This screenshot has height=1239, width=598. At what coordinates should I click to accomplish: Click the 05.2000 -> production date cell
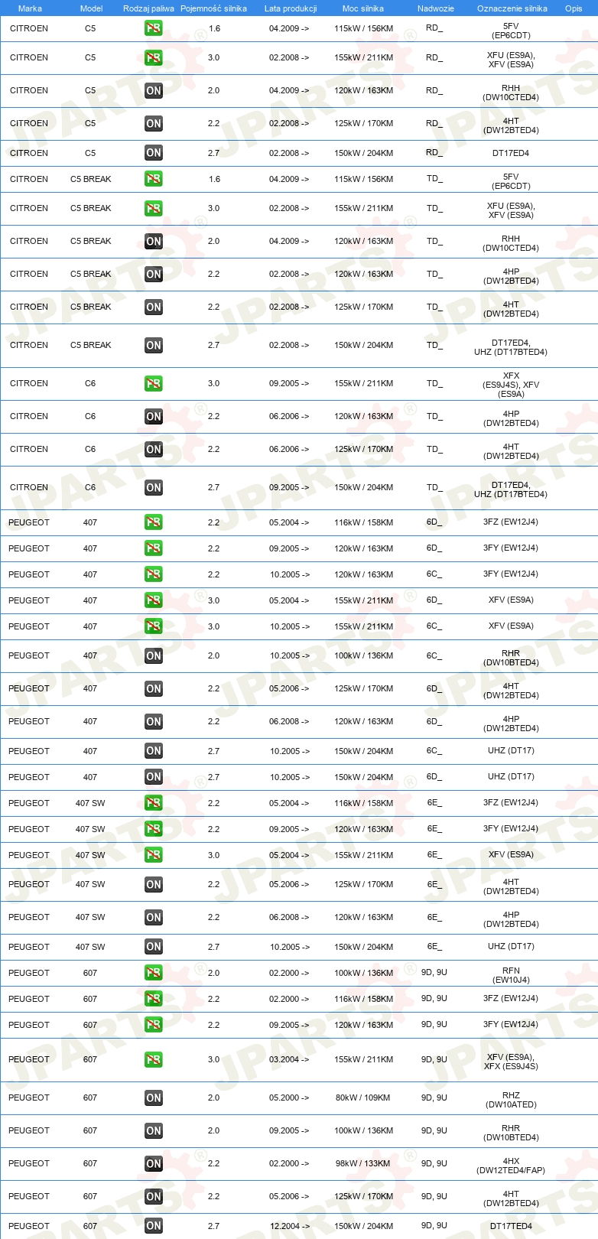pos(289,1098)
